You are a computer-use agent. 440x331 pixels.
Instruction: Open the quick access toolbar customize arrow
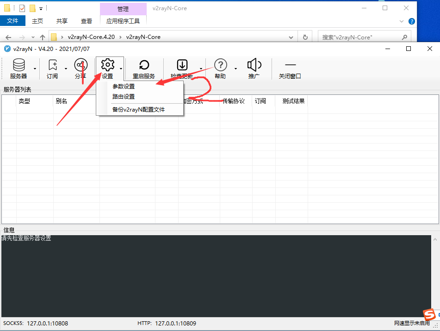tap(41, 9)
